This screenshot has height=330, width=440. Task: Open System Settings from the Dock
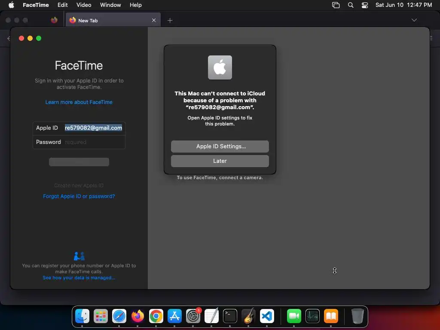coord(193,316)
